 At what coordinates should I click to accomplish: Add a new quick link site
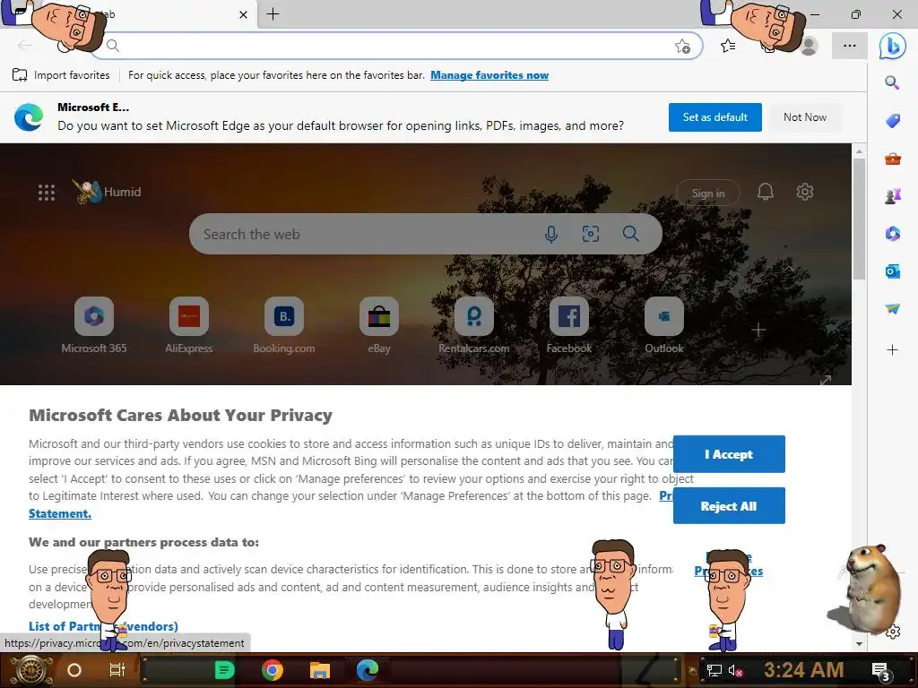758,330
